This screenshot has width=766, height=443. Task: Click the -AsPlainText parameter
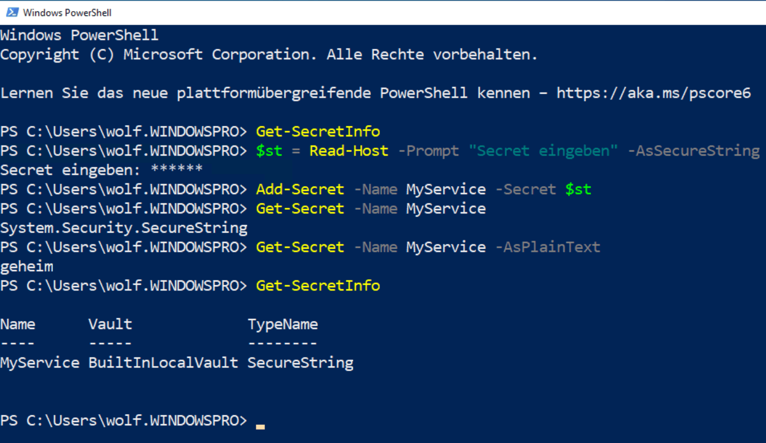[548, 247]
